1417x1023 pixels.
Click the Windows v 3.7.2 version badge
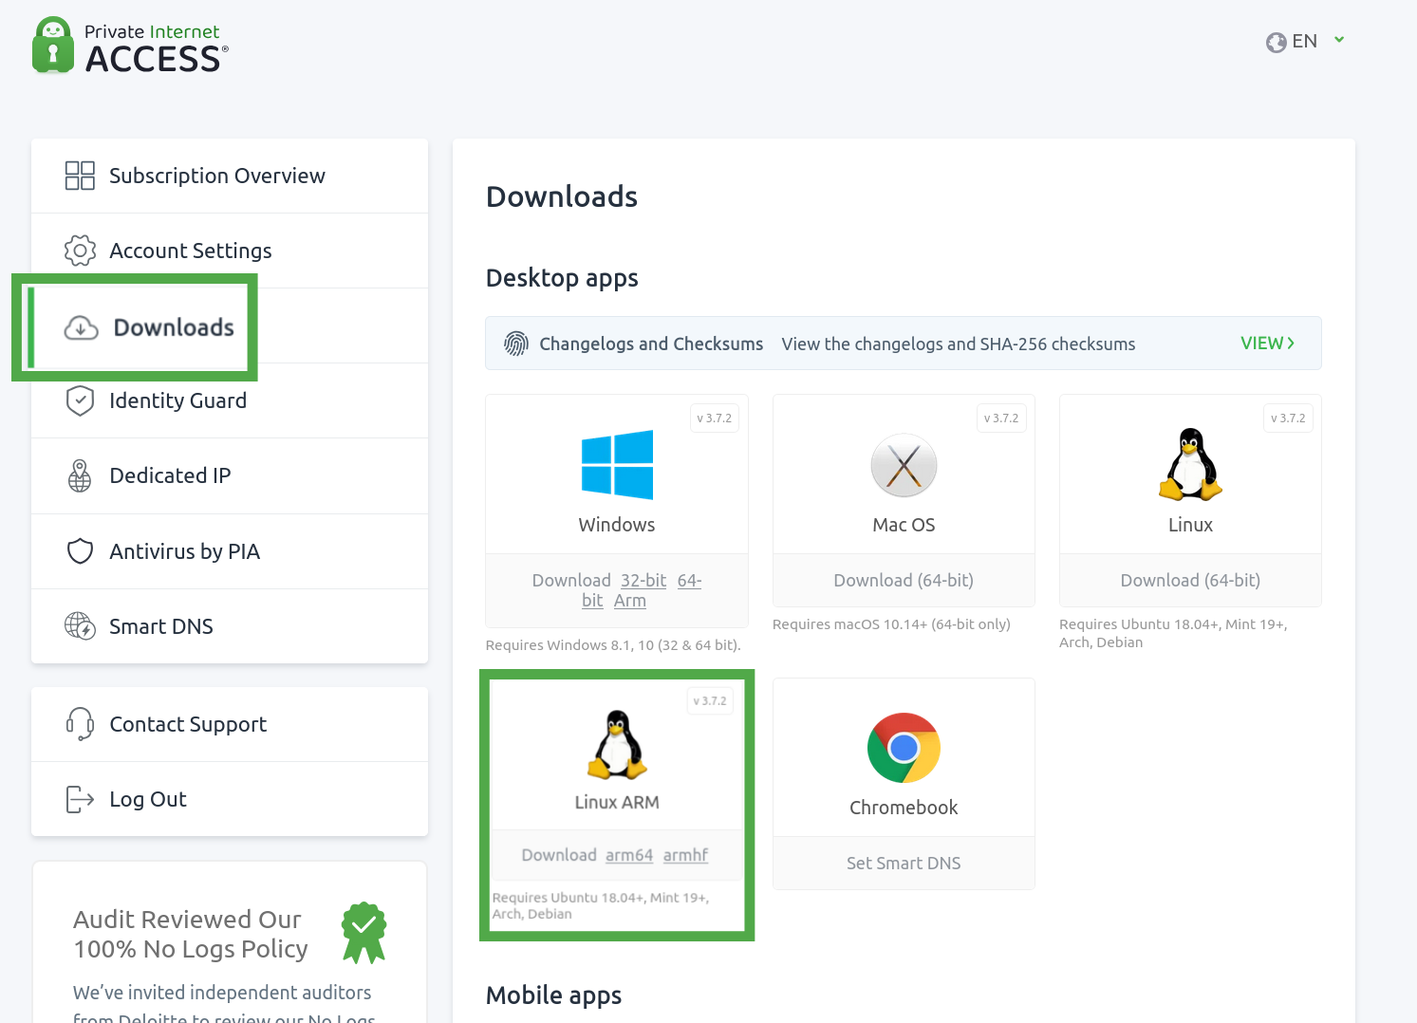714,418
